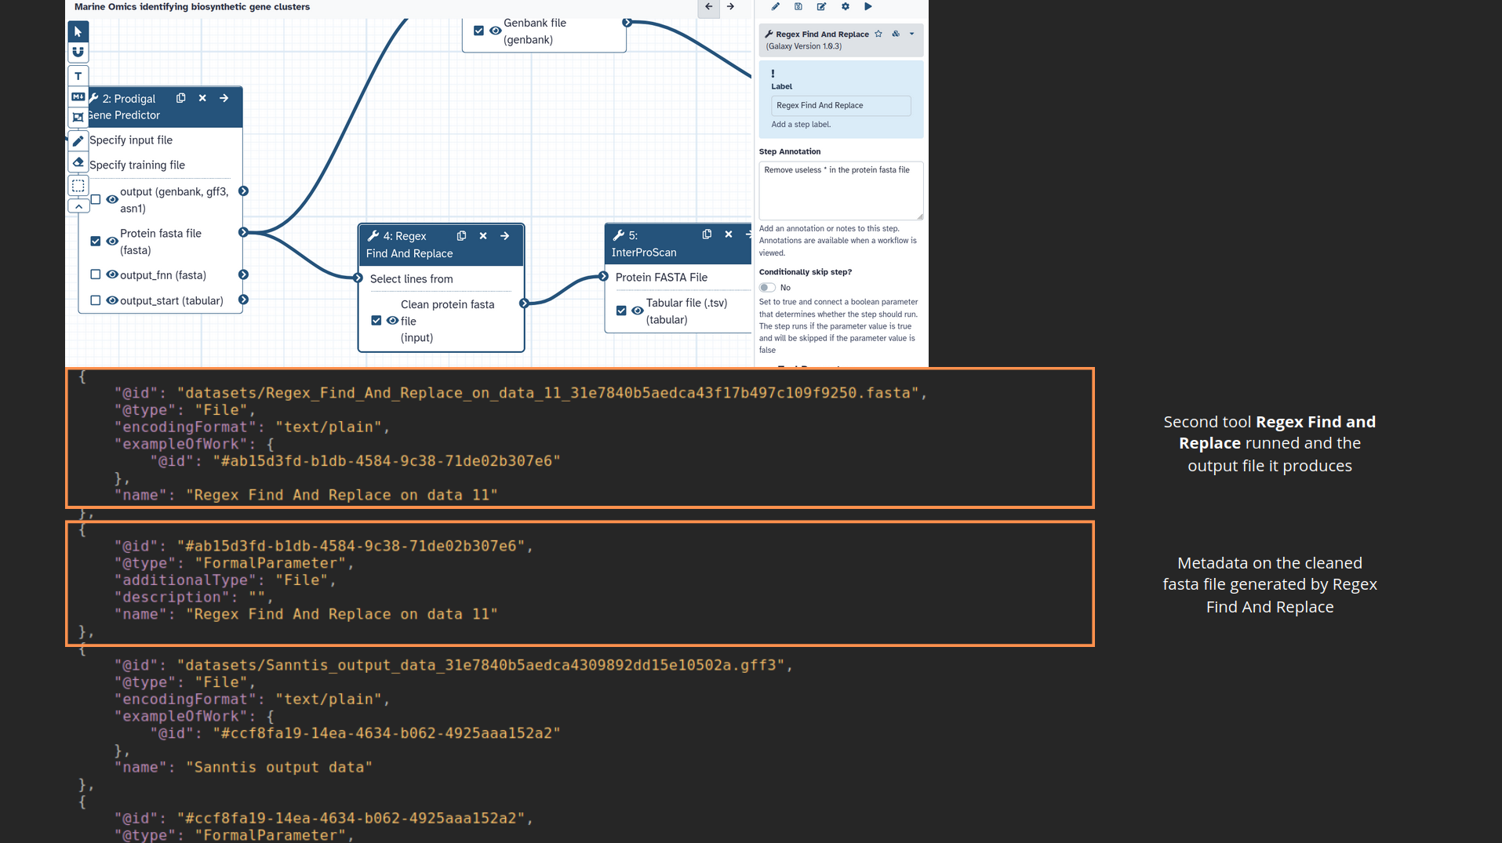Click output_start output terminal
The height and width of the screenshot is (843, 1502).
tap(243, 300)
